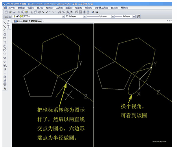Select the Make Block tool
Image resolution: width=177 pixels, height=150 pixels.
tap(5, 69)
